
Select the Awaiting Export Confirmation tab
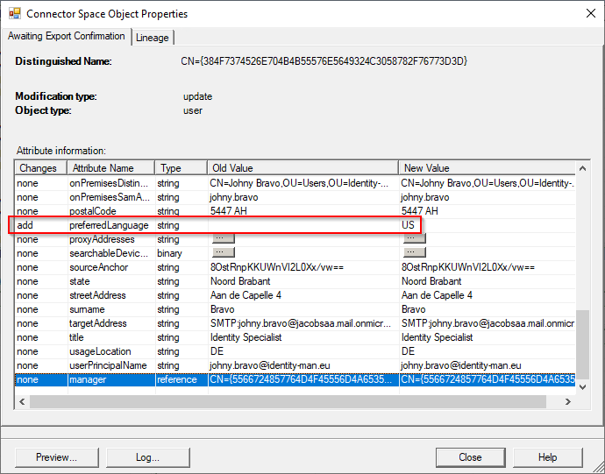click(67, 36)
